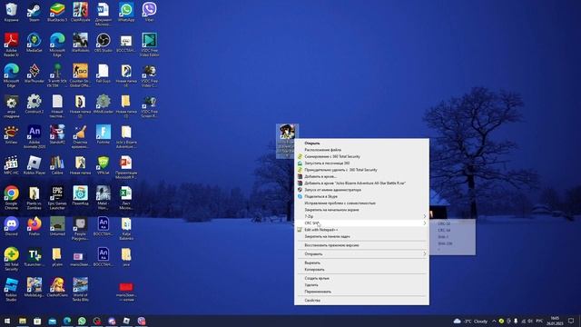Select the Counter-Strike Global Offensive shortcut

[80, 75]
